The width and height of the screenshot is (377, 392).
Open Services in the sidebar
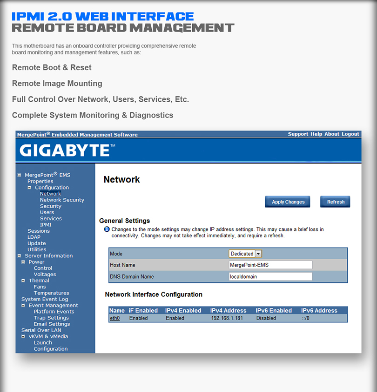pyautogui.click(x=51, y=218)
